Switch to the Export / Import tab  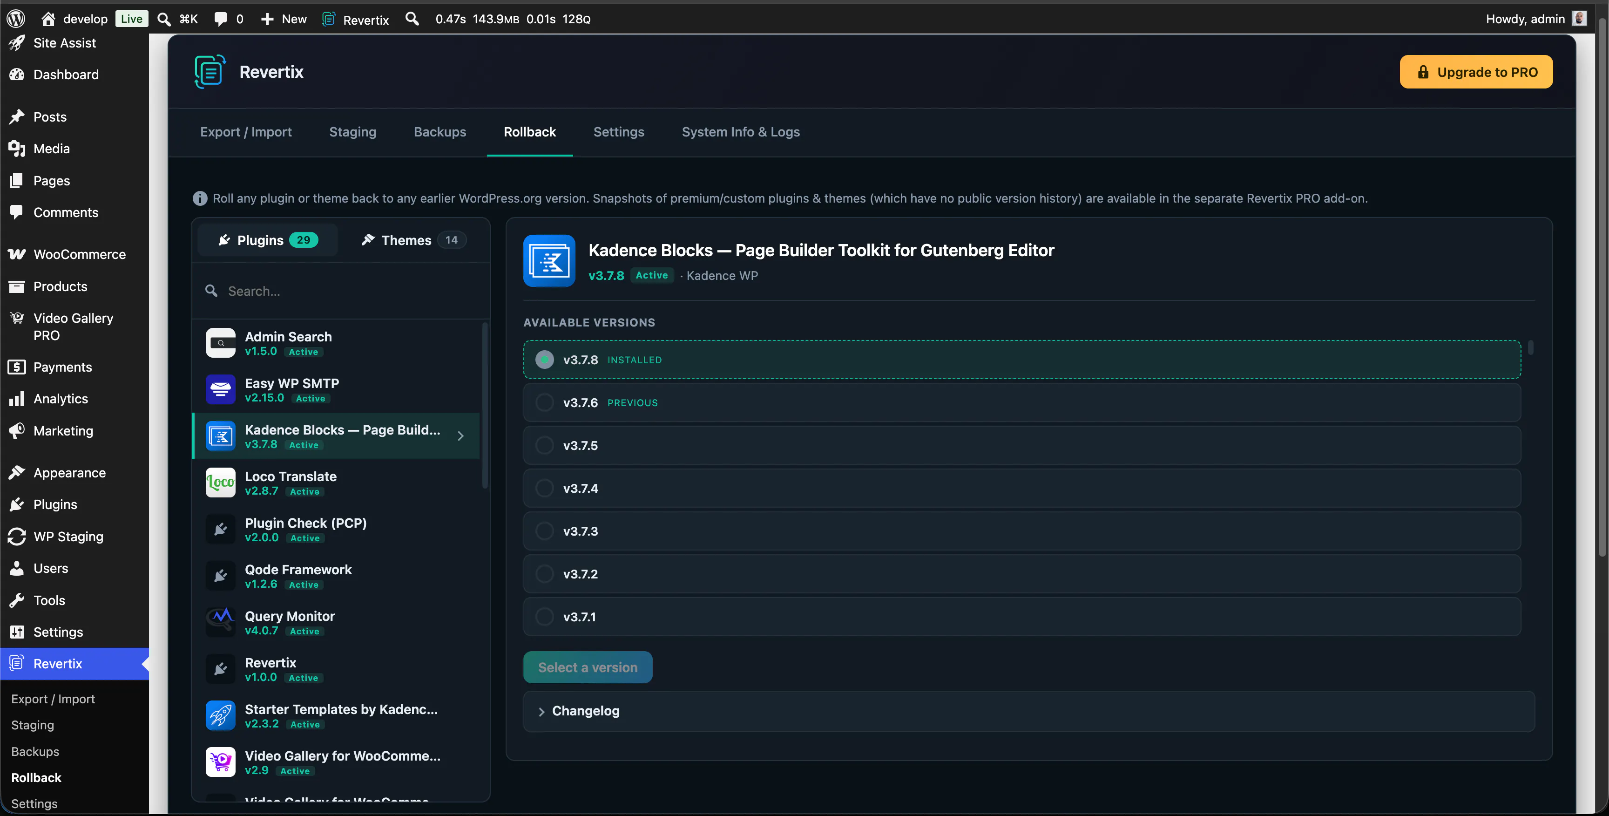(246, 132)
